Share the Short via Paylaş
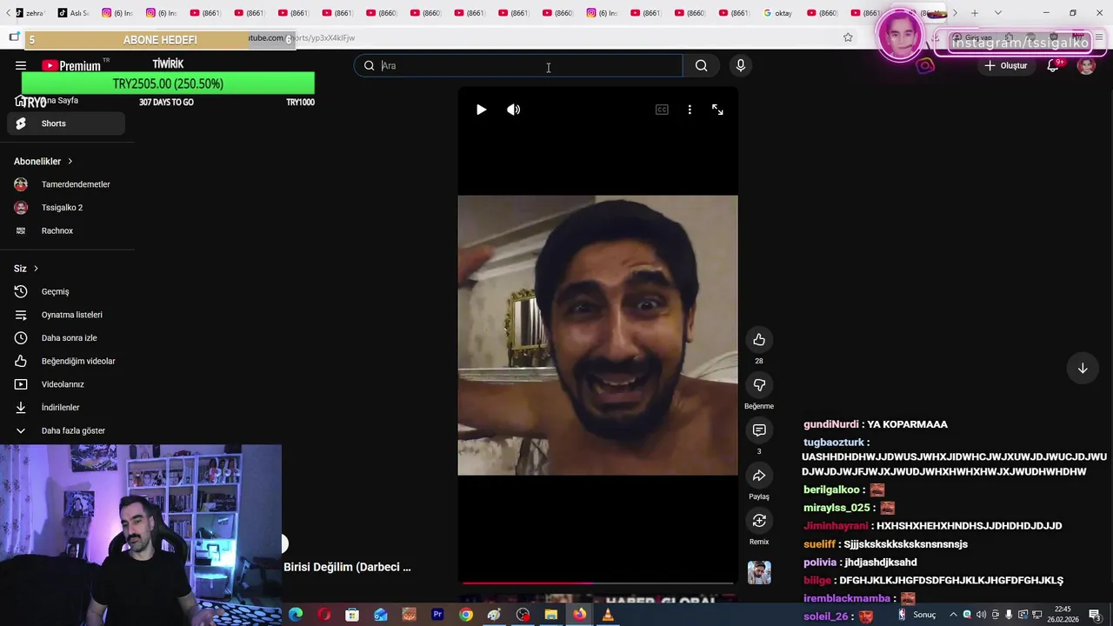Viewport: 1113px width, 626px height. (x=759, y=476)
